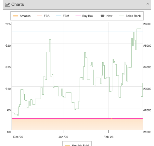The image size is (154, 146).
Task: Toggle the Monthly Sold legend entry
Action: coord(77,145)
